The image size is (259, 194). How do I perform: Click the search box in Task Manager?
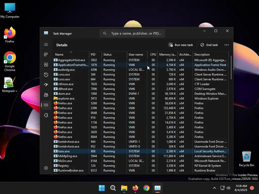[x=132, y=34]
